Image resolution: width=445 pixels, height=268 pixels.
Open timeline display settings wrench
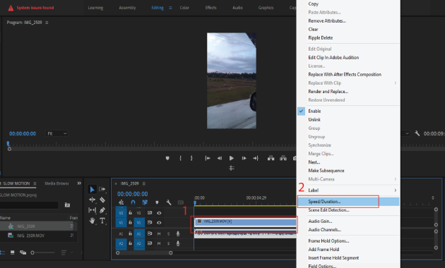[x=169, y=202]
